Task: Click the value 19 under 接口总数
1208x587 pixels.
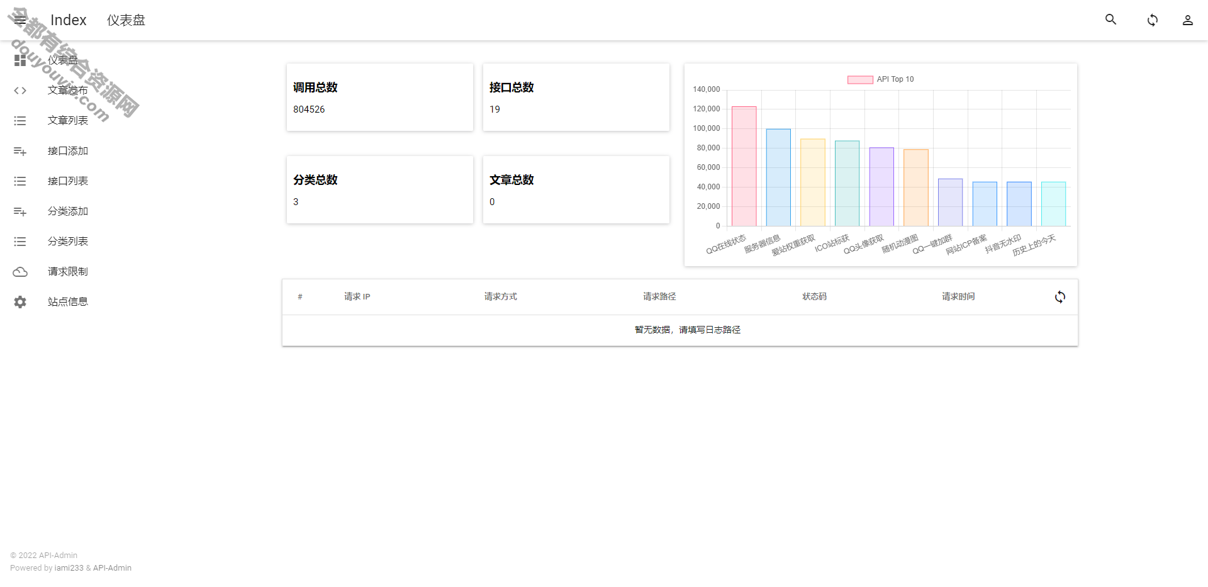Action: coord(495,109)
